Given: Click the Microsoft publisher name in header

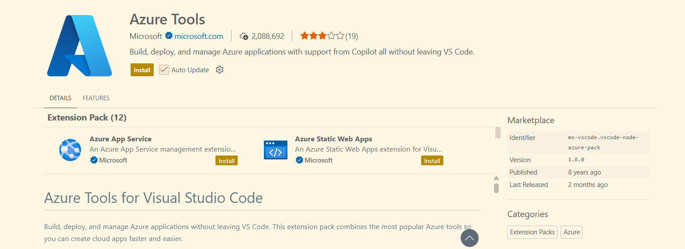Looking at the screenshot, I should (x=146, y=36).
